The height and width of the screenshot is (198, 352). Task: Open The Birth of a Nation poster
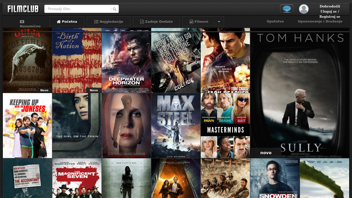point(77,60)
